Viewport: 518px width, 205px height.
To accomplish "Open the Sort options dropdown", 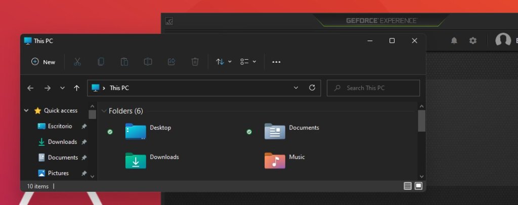I will [224, 62].
